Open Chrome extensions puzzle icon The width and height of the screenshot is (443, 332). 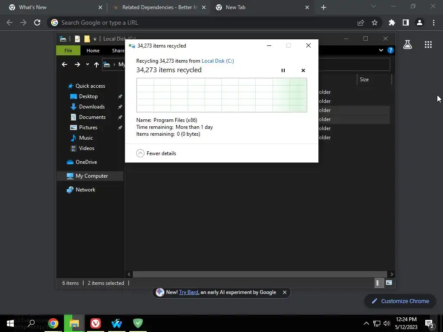pos(392,22)
